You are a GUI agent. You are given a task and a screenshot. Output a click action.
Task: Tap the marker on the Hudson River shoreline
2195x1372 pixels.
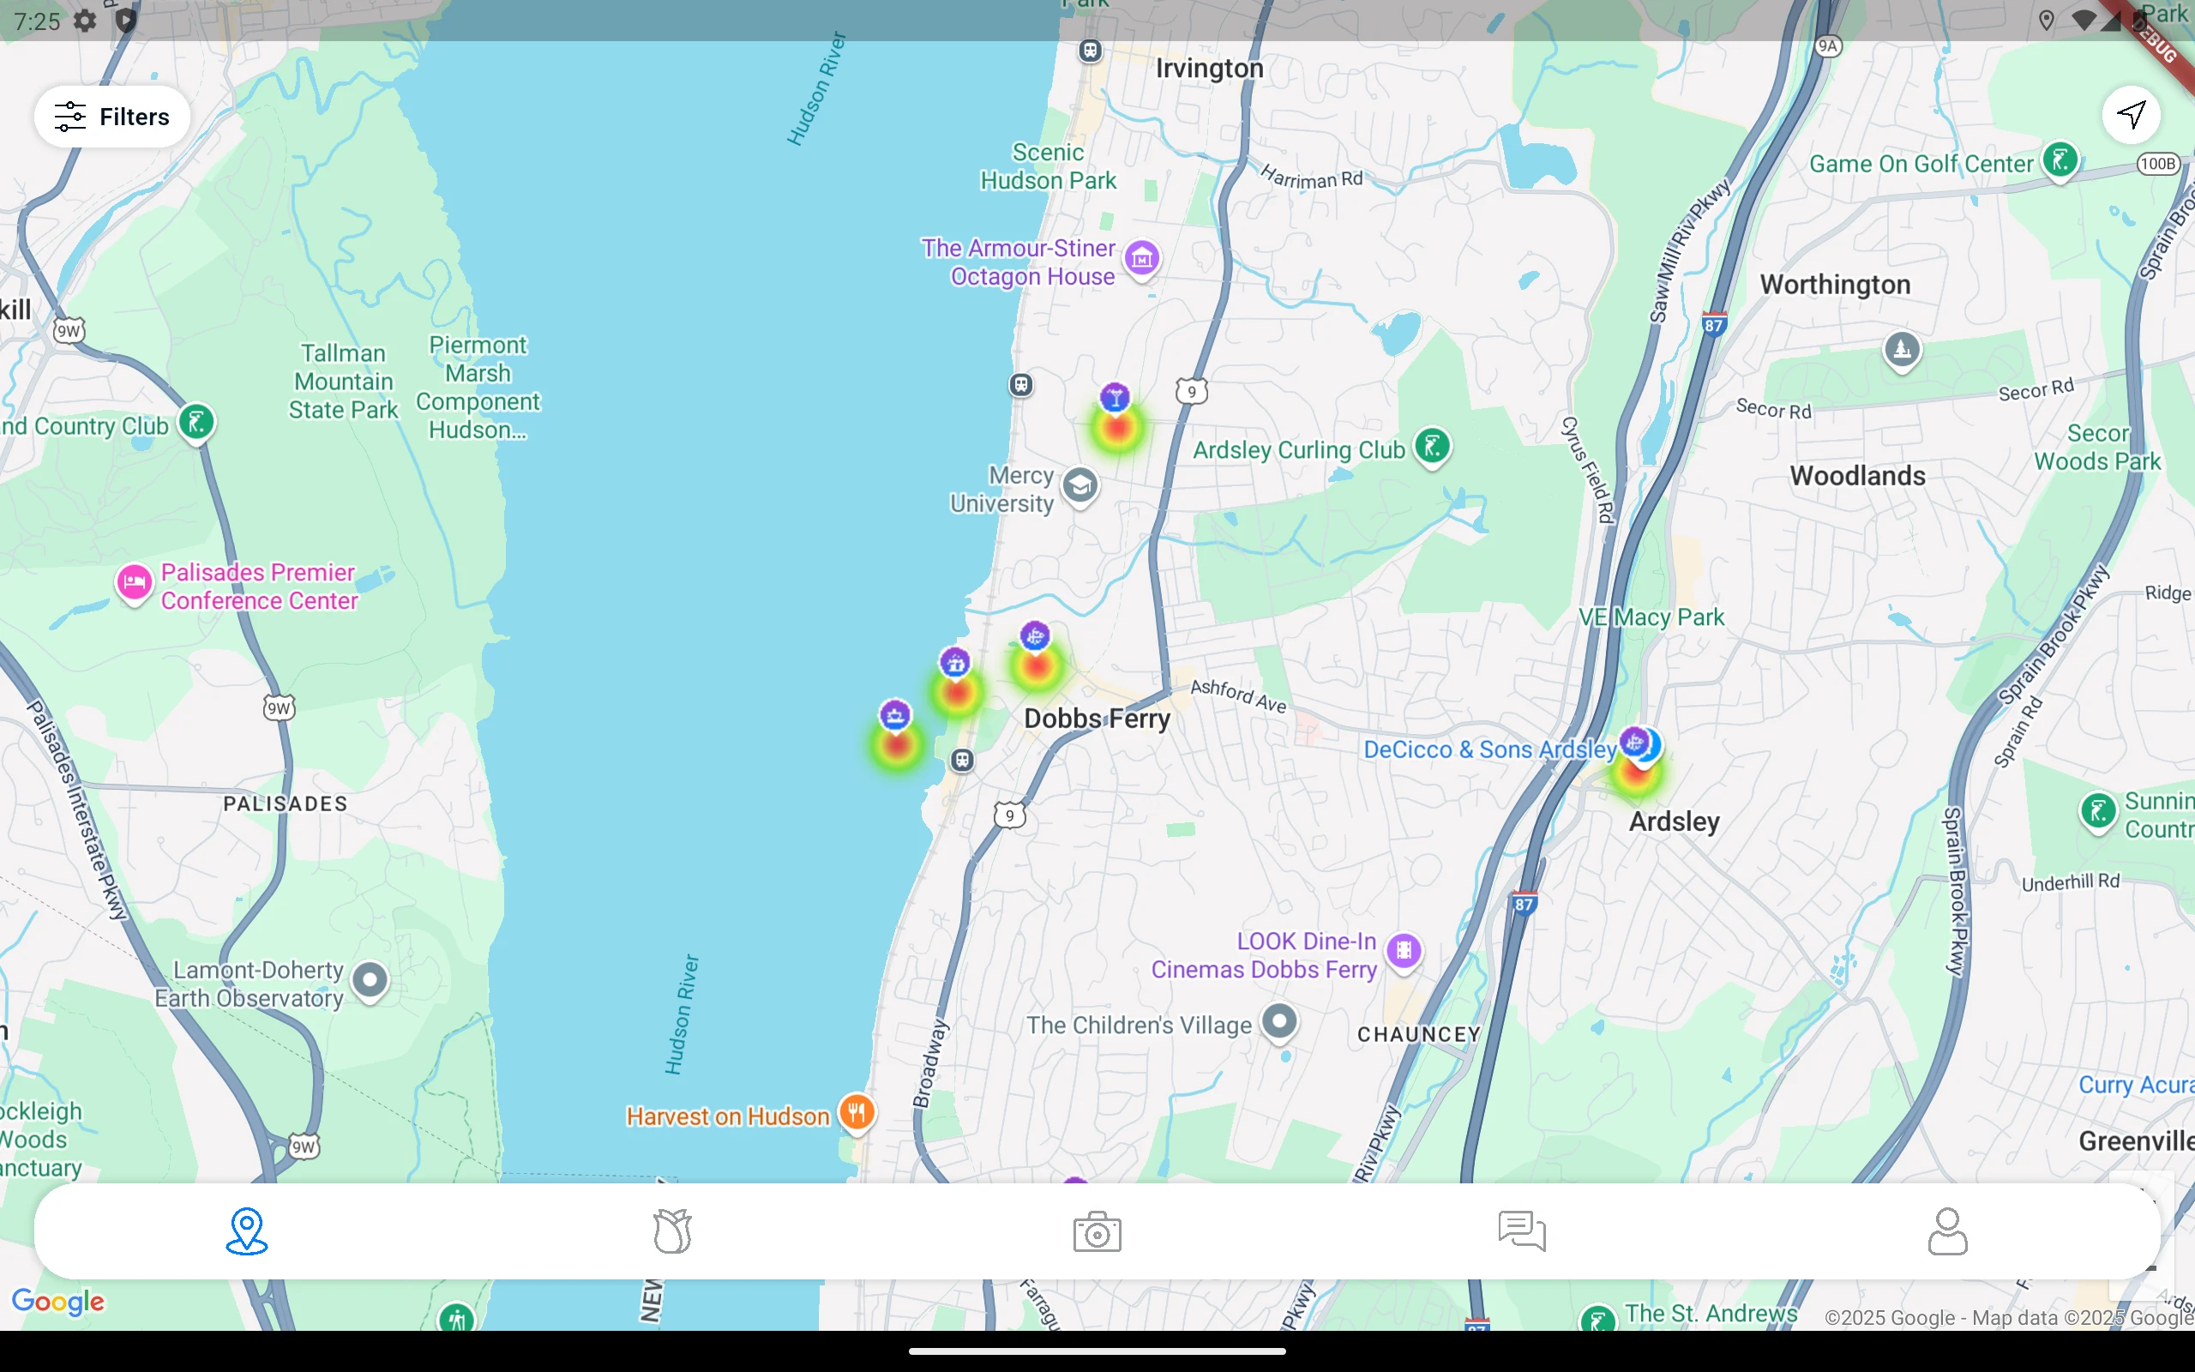[895, 716]
